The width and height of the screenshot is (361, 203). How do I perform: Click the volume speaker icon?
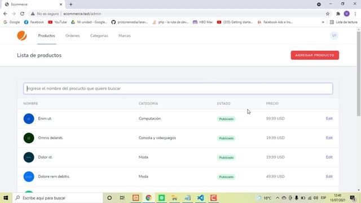[x=316, y=198]
